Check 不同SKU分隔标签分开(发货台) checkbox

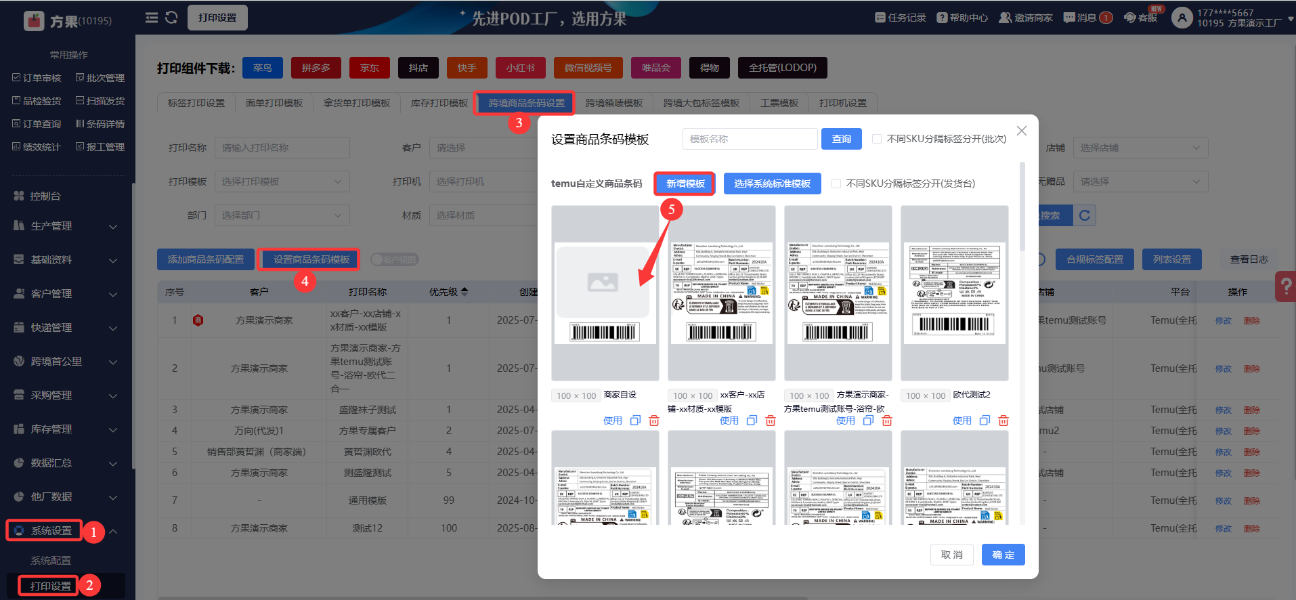tap(836, 184)
